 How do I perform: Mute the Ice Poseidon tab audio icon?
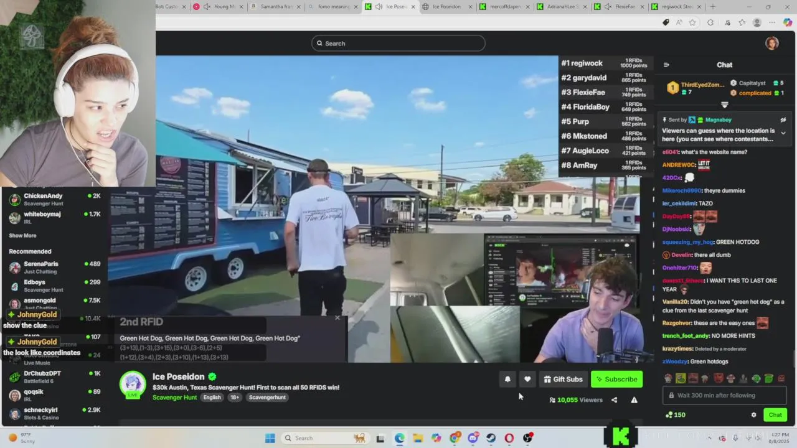[x=379, y=7]
